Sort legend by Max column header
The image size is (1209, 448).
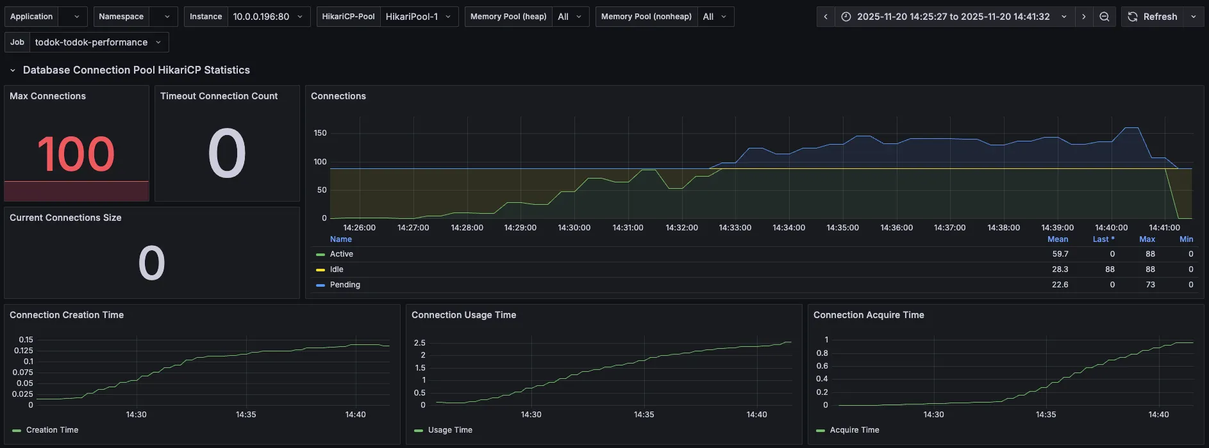click(x=1147, y=239)
